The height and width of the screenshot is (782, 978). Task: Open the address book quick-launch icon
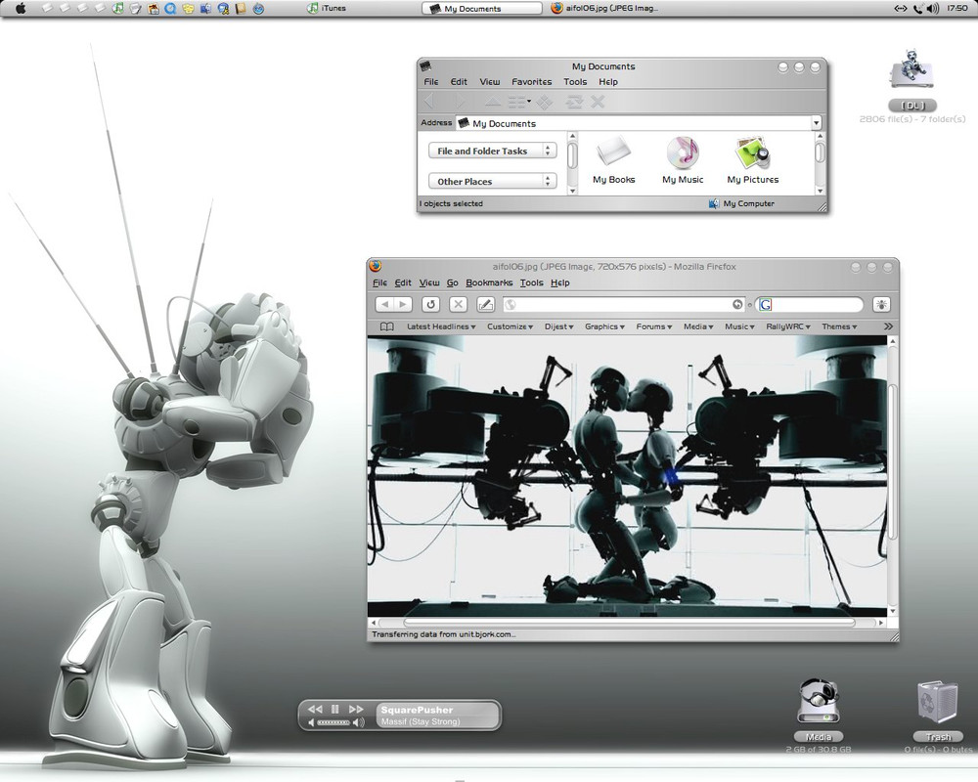[241, 8]
